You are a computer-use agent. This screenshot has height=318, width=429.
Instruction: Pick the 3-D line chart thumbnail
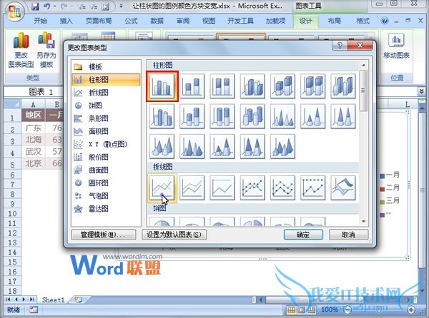point(343,188)
